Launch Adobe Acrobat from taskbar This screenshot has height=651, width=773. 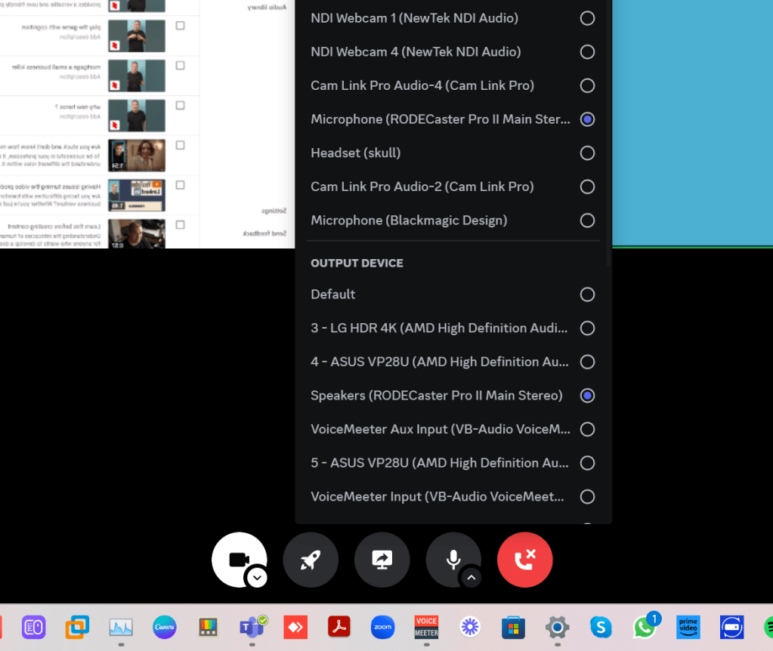point(339,627)
